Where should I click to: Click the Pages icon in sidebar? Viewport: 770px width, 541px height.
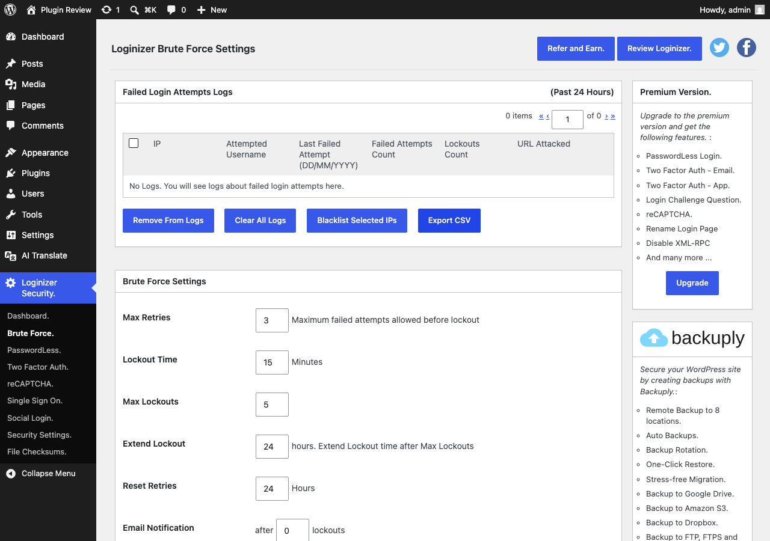11,105
